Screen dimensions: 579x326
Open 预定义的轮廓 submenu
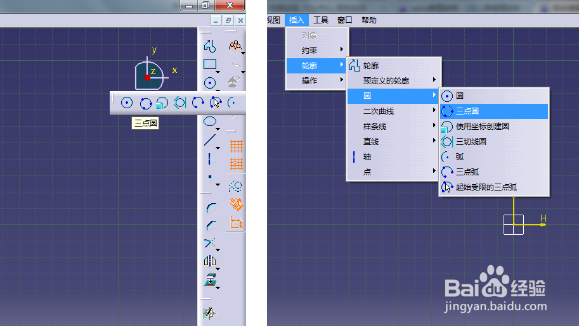click(394, 80)
